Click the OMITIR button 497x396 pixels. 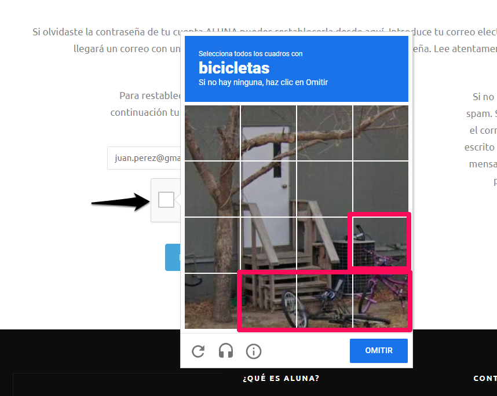(x=378, y=350)
